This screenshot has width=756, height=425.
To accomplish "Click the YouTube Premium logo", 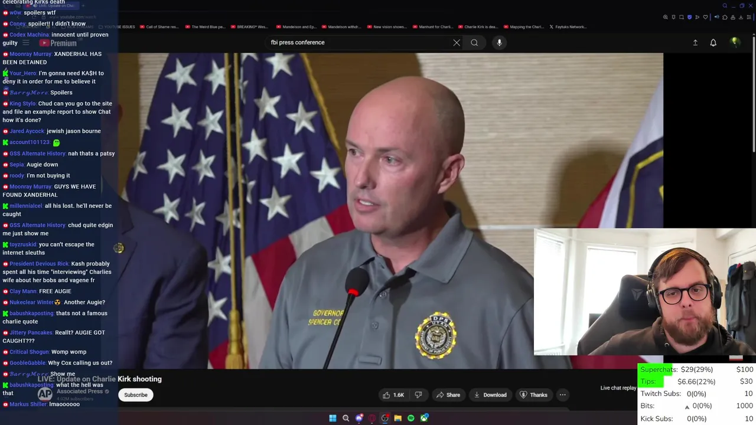I will click(58, 43).
